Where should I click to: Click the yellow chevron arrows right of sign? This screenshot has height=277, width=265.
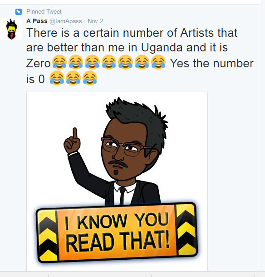186,230
